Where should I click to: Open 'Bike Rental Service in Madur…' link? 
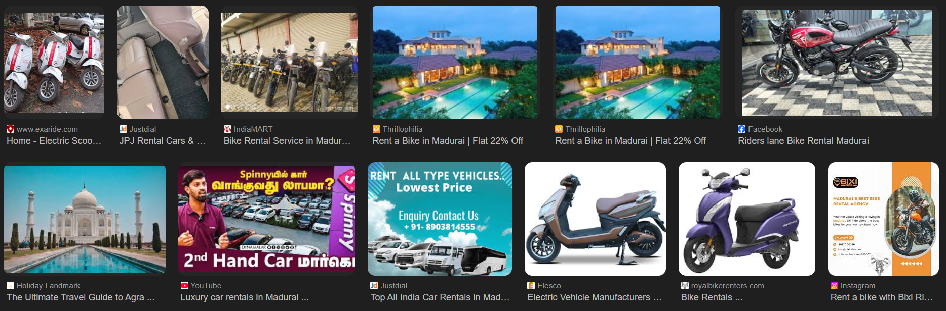[287, 141]
